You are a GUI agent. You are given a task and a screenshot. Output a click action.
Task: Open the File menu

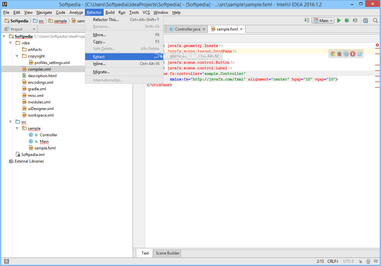[6, 12]
